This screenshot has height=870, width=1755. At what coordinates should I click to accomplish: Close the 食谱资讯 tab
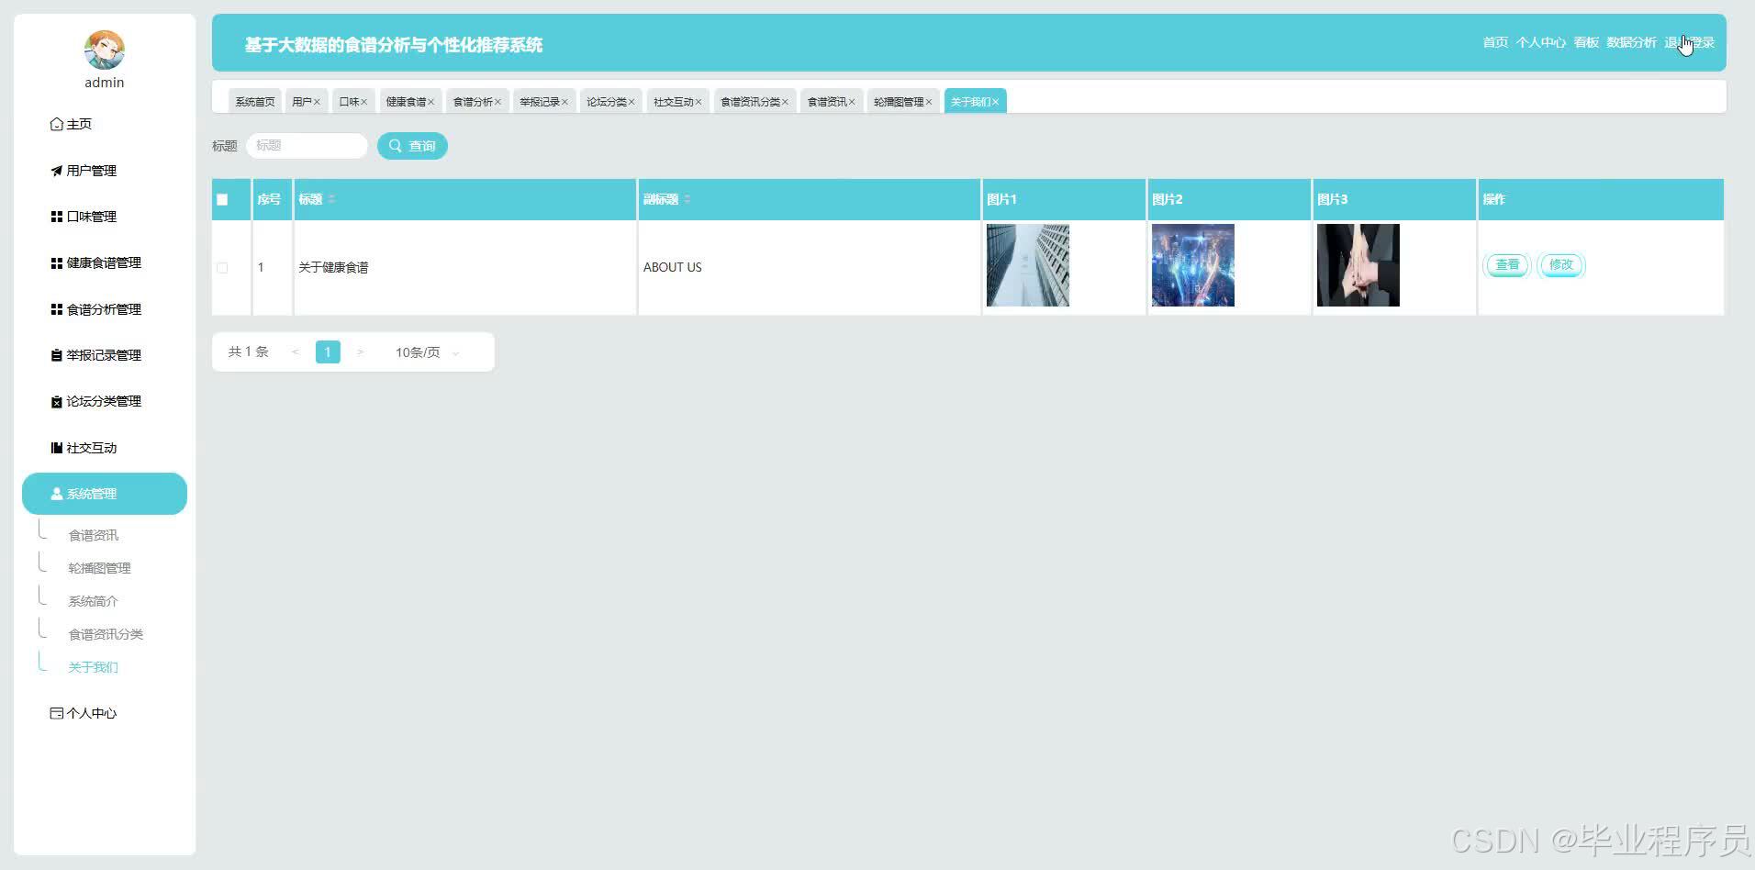tap(852, 102)
